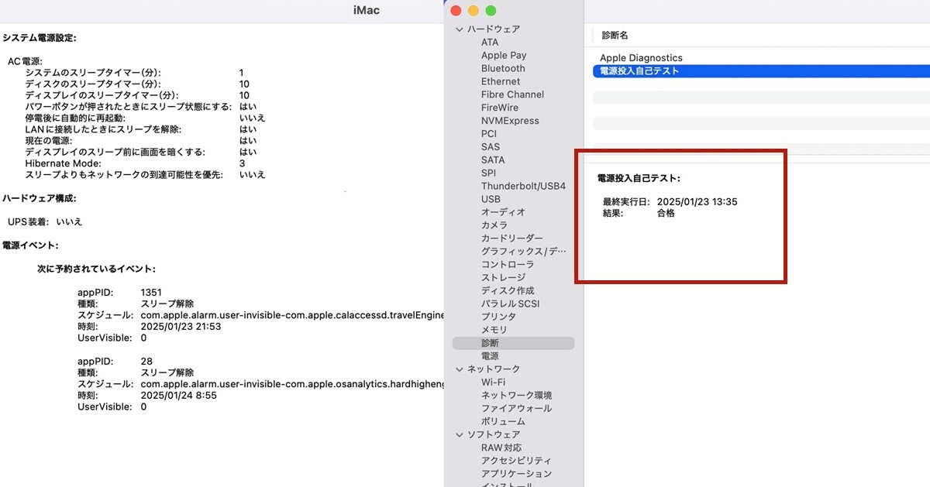Viewport: 930px width, 487px height.
Task: Click the 診断名 column header
Action: tap(615, 36)
